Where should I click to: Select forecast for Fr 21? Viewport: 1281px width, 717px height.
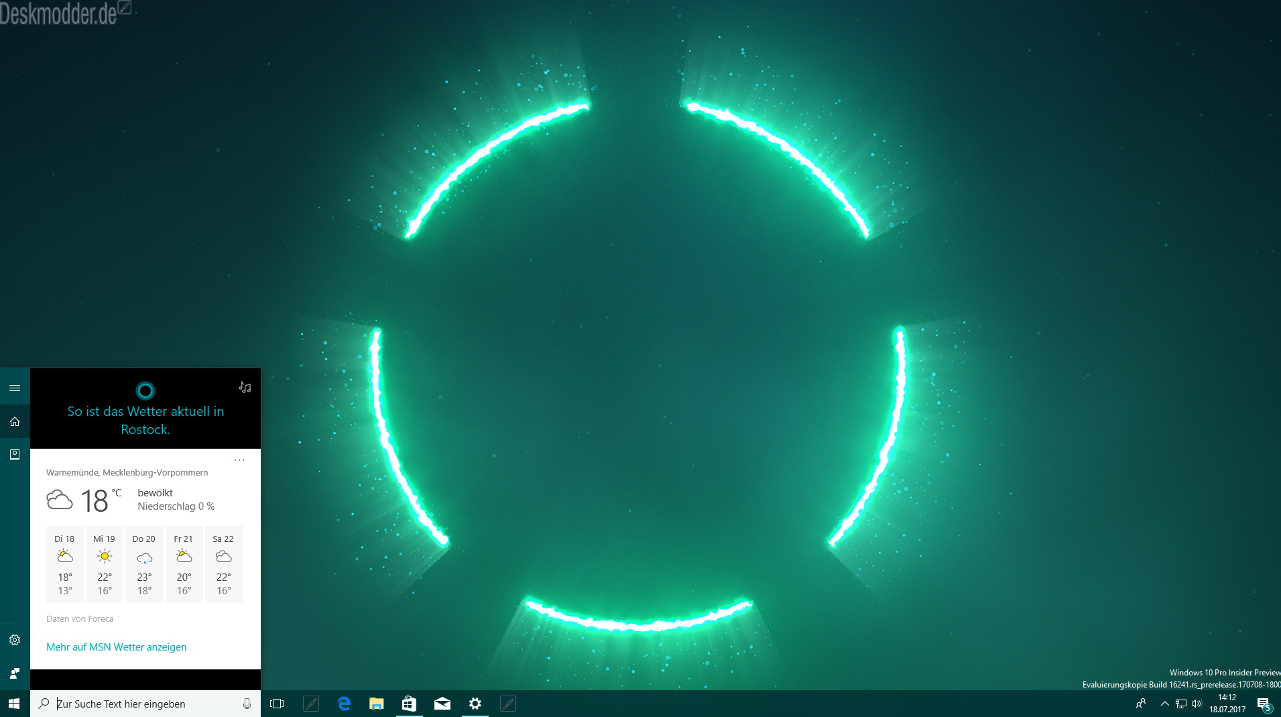[x=184, y=564]
